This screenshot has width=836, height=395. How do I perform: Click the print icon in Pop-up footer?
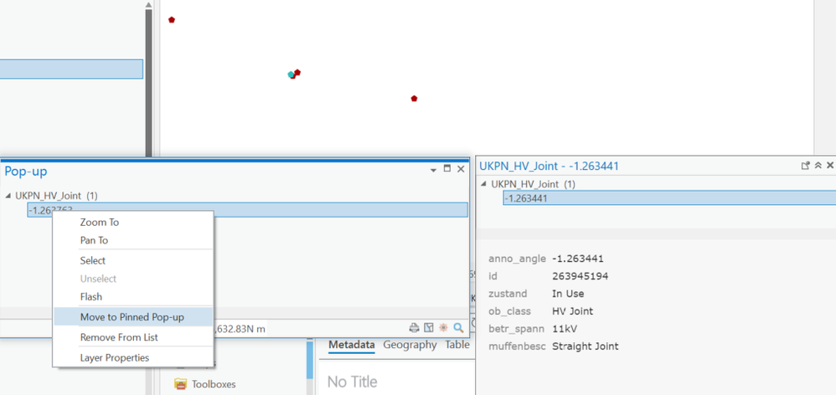pyautogui.click(x=415, y=328)
